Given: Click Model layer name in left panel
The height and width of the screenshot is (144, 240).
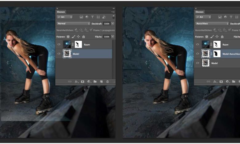Looking at the screenshot, I should 76,54.
